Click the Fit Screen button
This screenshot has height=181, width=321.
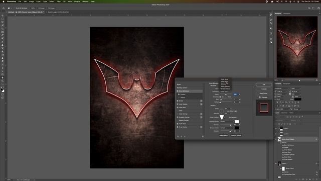(41, 8)
